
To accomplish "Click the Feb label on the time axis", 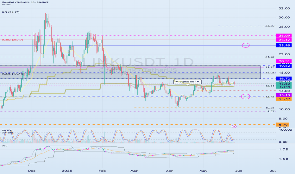I will click(x=102, y=171).
